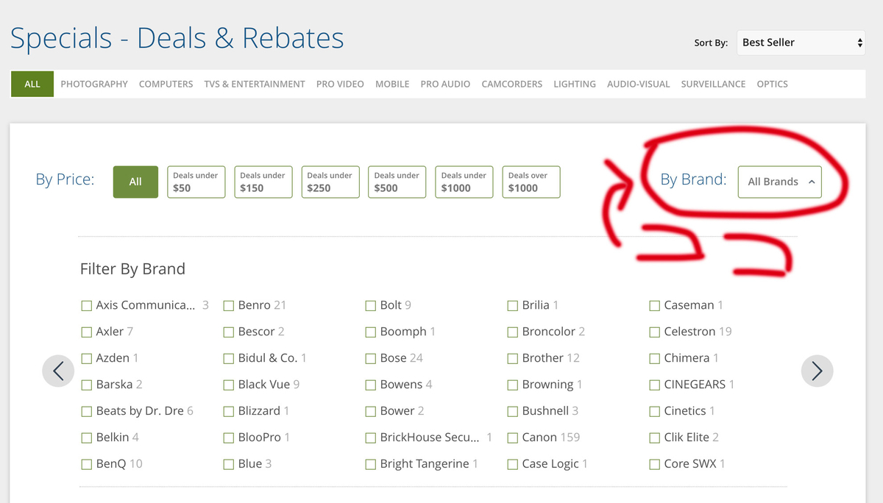Tick the Belkin brand checkbox
This screenshot has width=883, height=503.
[87, 438]
